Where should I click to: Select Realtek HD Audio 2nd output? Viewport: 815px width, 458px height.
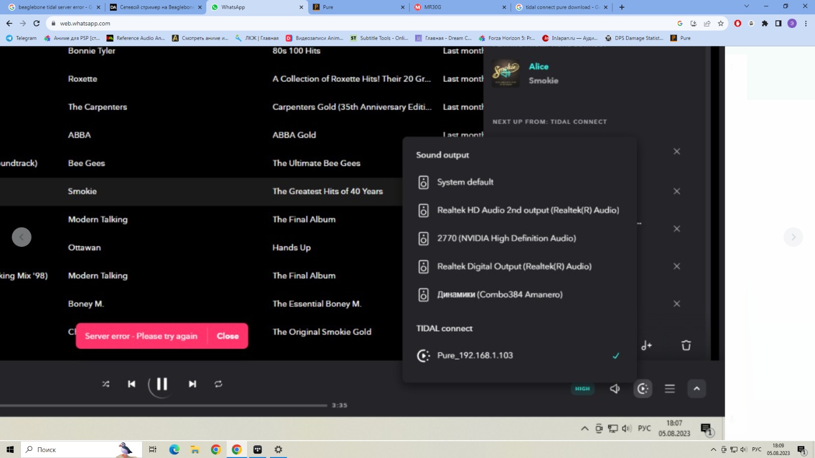520,210
